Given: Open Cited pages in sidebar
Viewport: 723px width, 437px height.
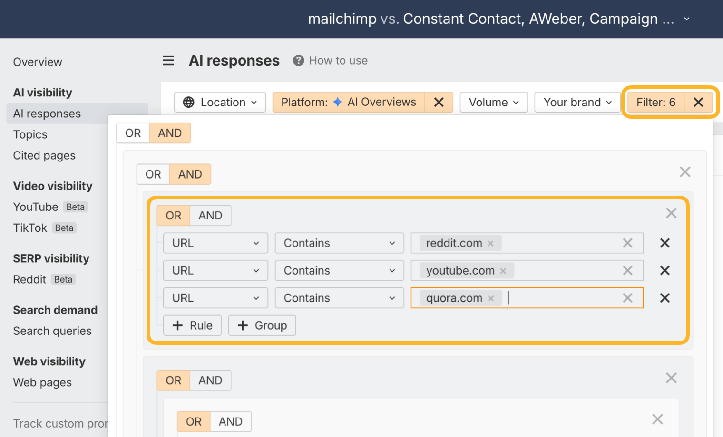Looking at the screenshot, I should click(x=44, y=155).
